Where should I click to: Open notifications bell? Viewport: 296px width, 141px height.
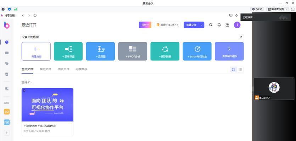pyautogui.click(x=219, y=25)
